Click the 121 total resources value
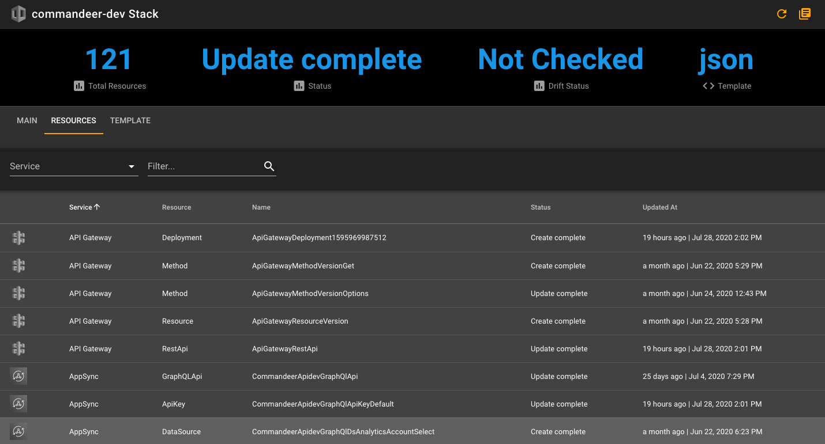The image size is (825, 444). 109,59
